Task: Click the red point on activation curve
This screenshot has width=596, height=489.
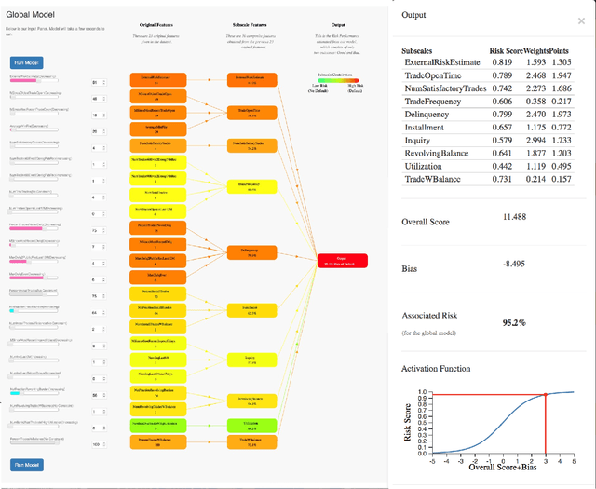Action: point(544,395)
